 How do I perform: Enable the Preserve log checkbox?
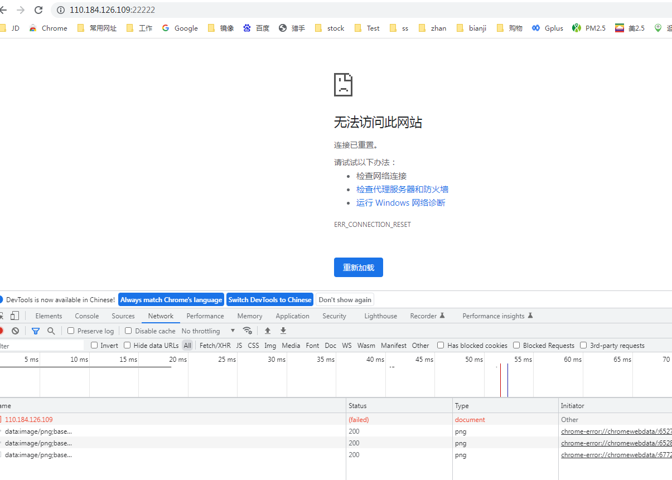tap(71, 331)
